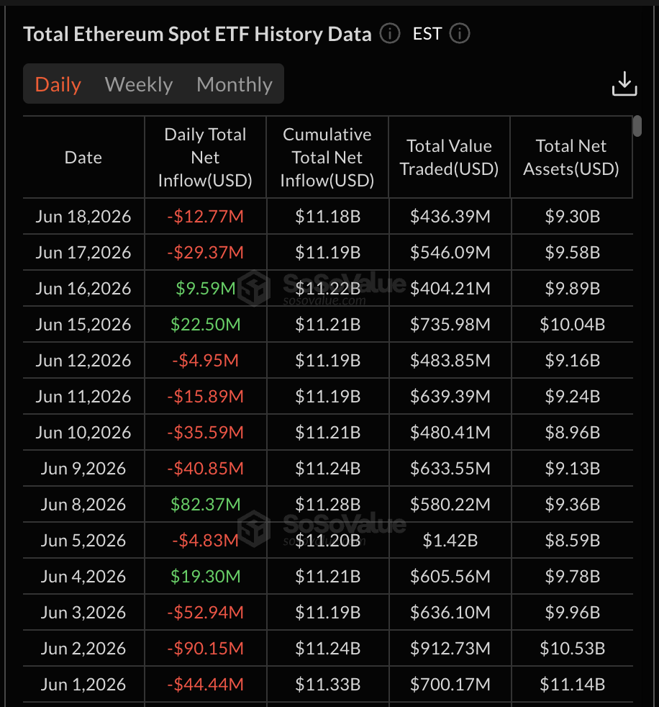Click the info icon next to EST
This screenshot has height=707, width=659.
(460, 34)
